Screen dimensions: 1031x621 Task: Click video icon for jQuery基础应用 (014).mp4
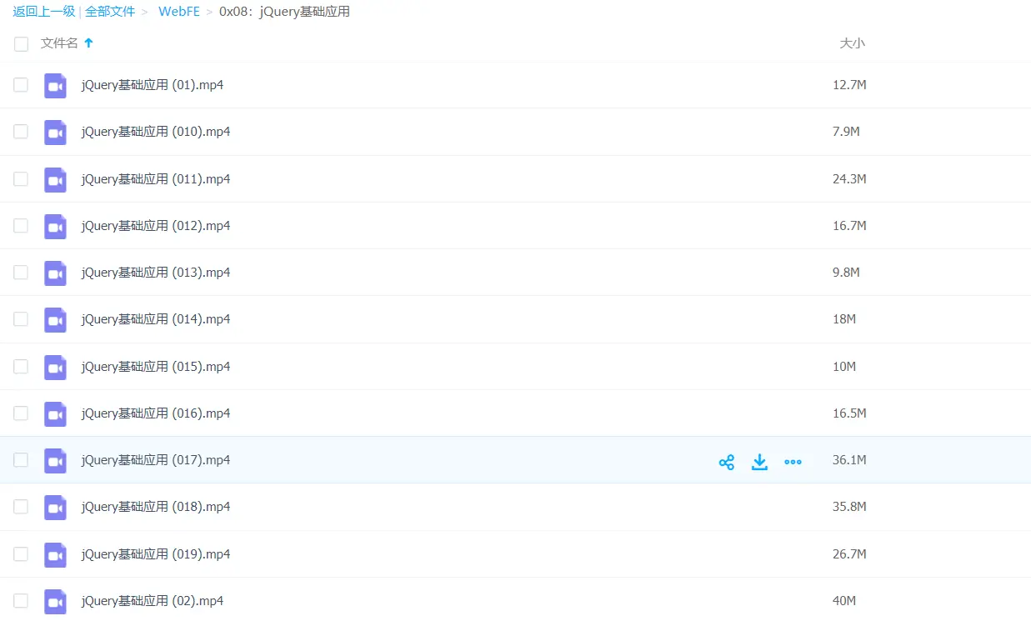pos(55,319)
